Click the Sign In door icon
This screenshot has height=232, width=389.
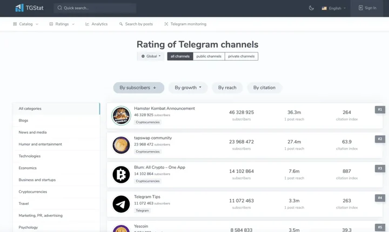click(x=361, y=8)
